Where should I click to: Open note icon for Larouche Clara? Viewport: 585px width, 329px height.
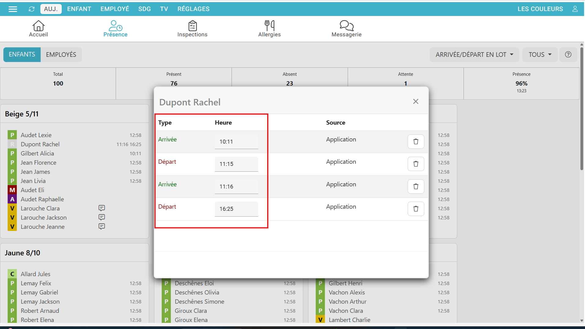coord(102,208)
